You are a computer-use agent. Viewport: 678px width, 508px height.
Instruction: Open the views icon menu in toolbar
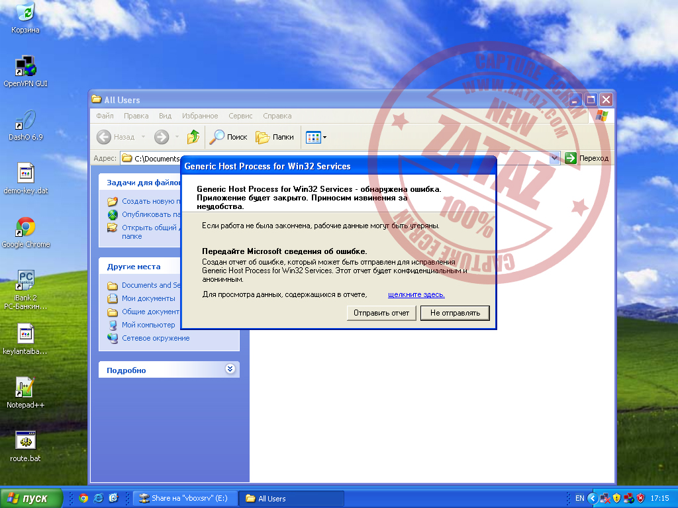[x=316, y=138]
